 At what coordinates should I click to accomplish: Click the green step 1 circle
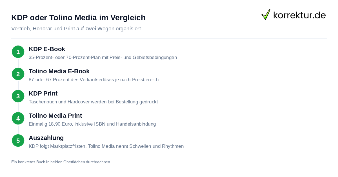pos(18,52)
